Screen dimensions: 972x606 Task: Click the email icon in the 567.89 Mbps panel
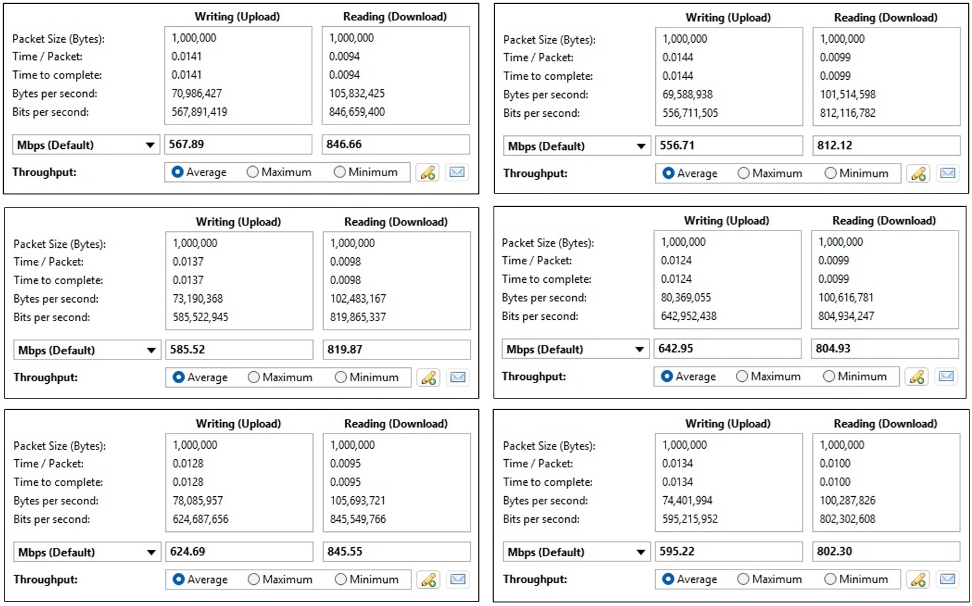coord(457,172)
